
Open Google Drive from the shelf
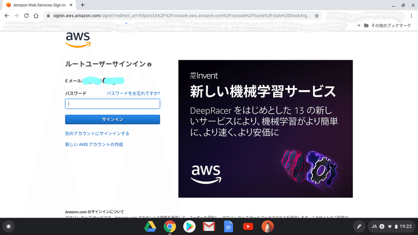[x=150, y=227]
